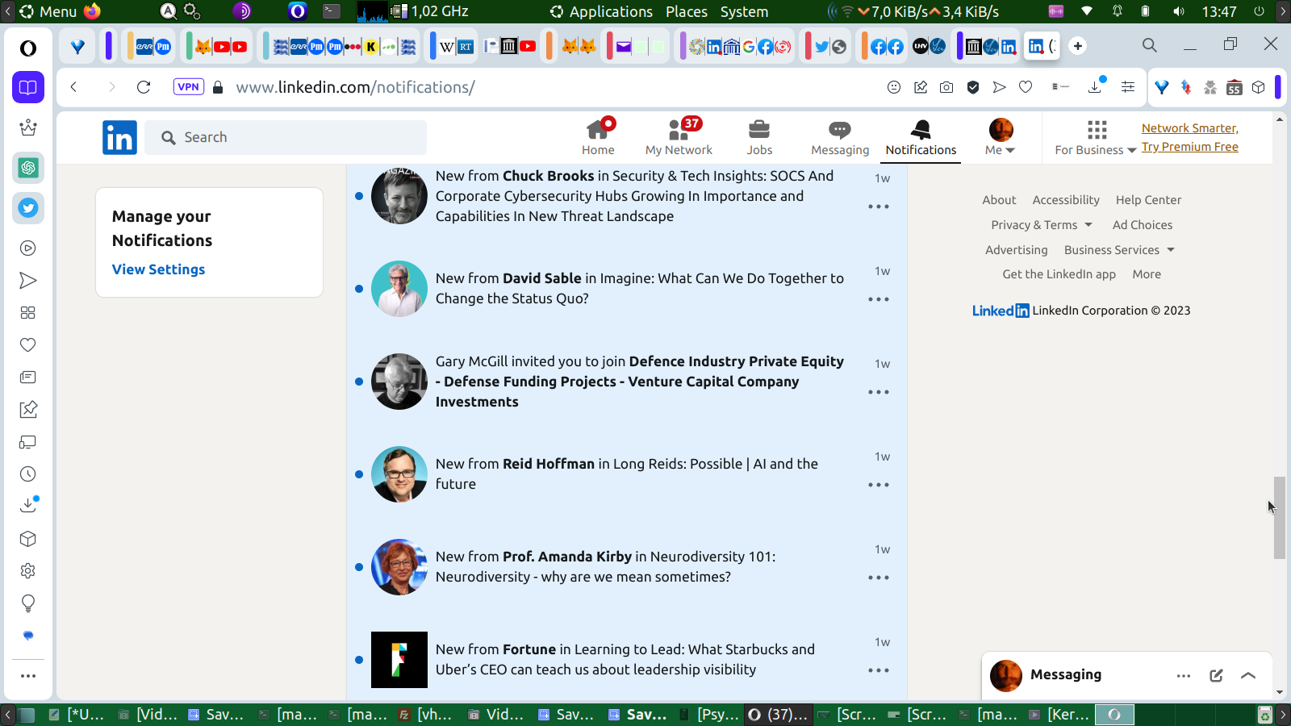Viewport: 1291px width, 726px height.
Task: Open My Network tab
Action: pos(679,137)
